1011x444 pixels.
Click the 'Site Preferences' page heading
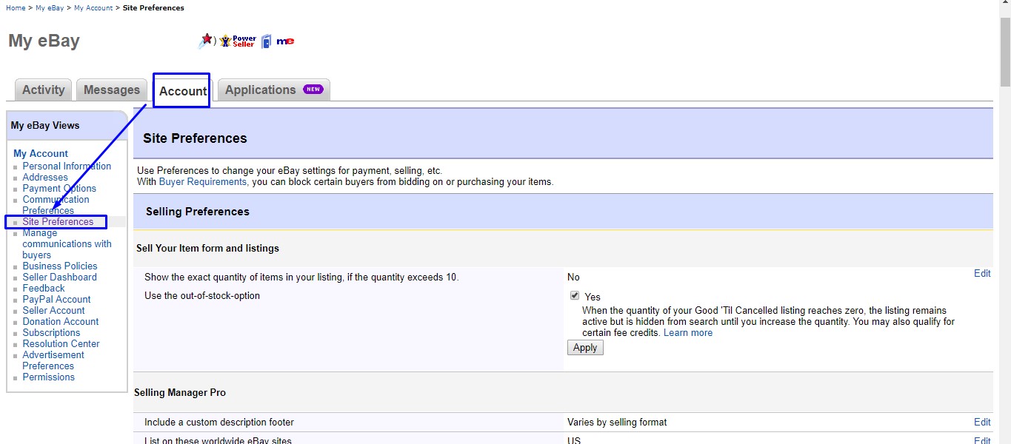pyautogui.click(x=195, y=138)
